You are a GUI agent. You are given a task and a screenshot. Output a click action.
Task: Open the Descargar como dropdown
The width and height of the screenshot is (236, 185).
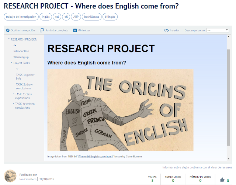tap(218, 30)
